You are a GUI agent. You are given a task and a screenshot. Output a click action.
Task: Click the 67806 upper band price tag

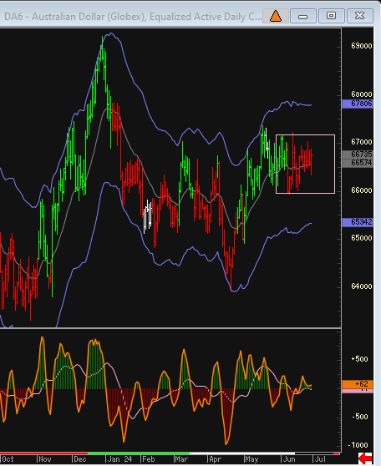[x=358, y=104]
